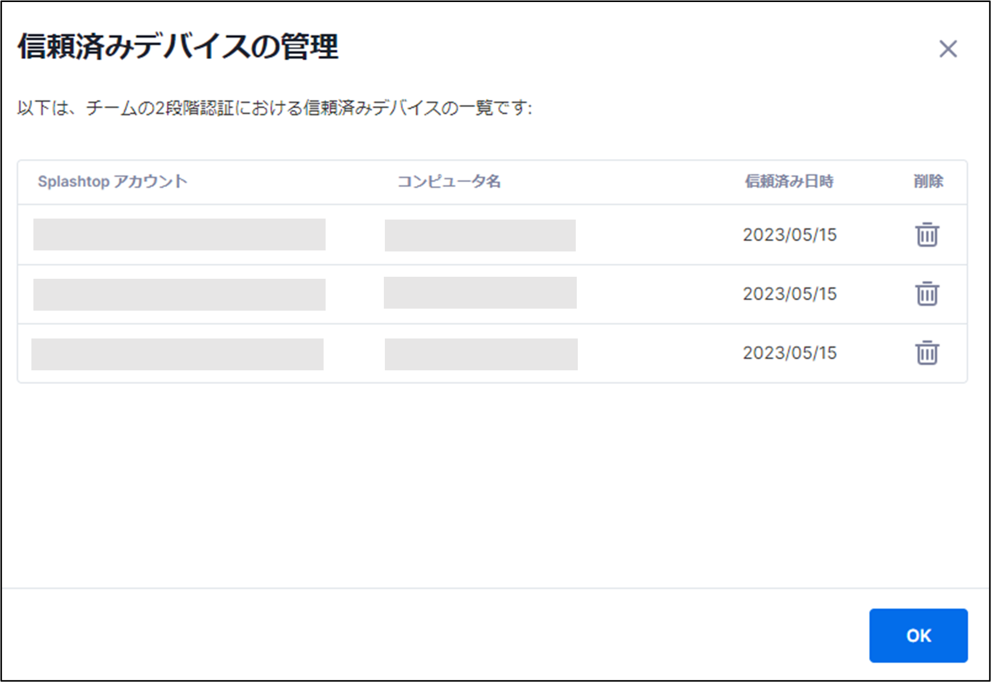Delete the third trusted device row

(927, 353)
